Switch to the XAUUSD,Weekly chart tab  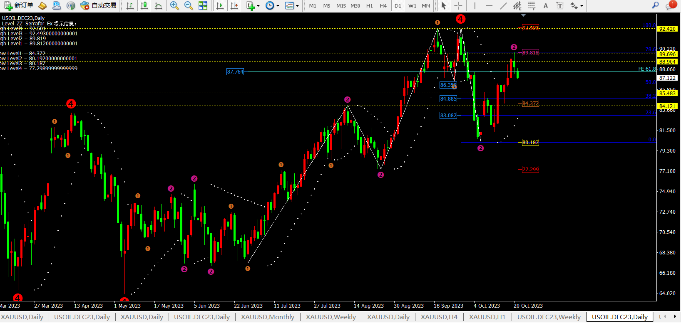click(331, 317)
